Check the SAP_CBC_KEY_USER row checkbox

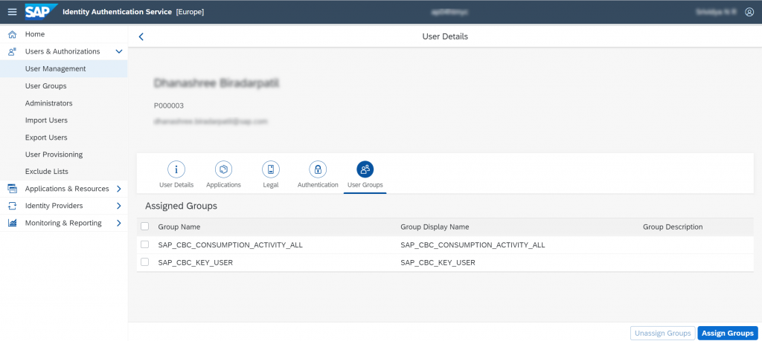click(145, 262)
